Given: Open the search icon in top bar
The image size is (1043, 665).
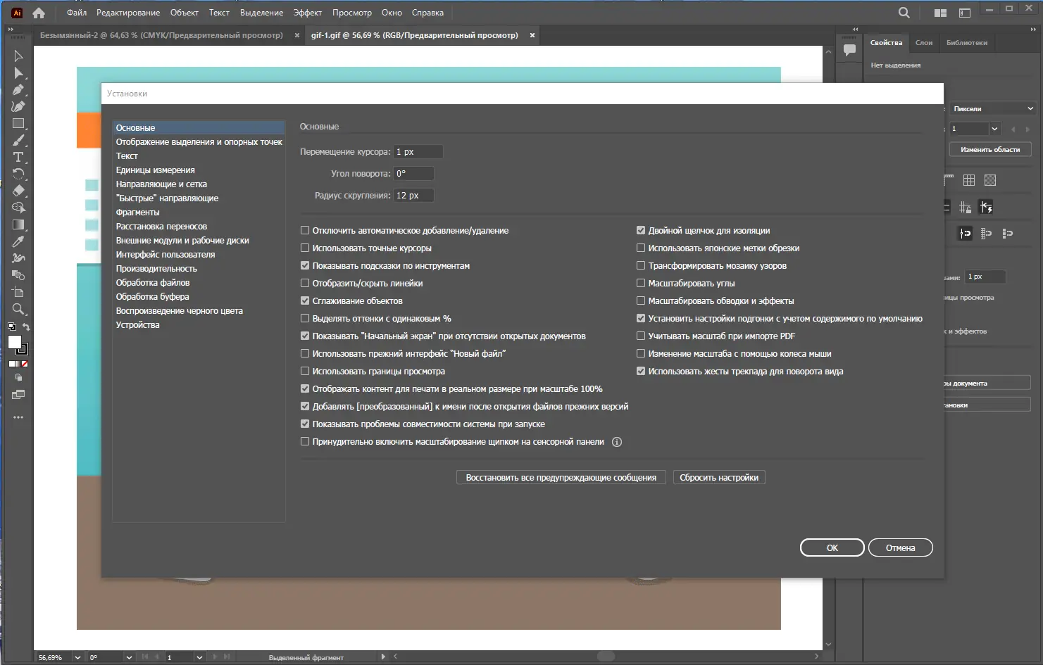Looking at the screenshot, I should tap(904, 13).
